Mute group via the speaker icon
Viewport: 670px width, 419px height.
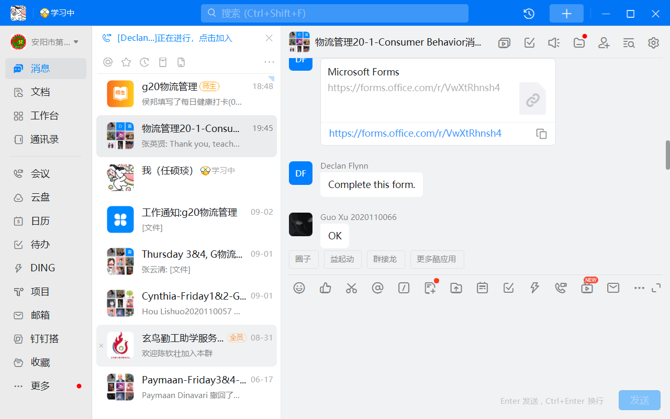tap(554, 43)
